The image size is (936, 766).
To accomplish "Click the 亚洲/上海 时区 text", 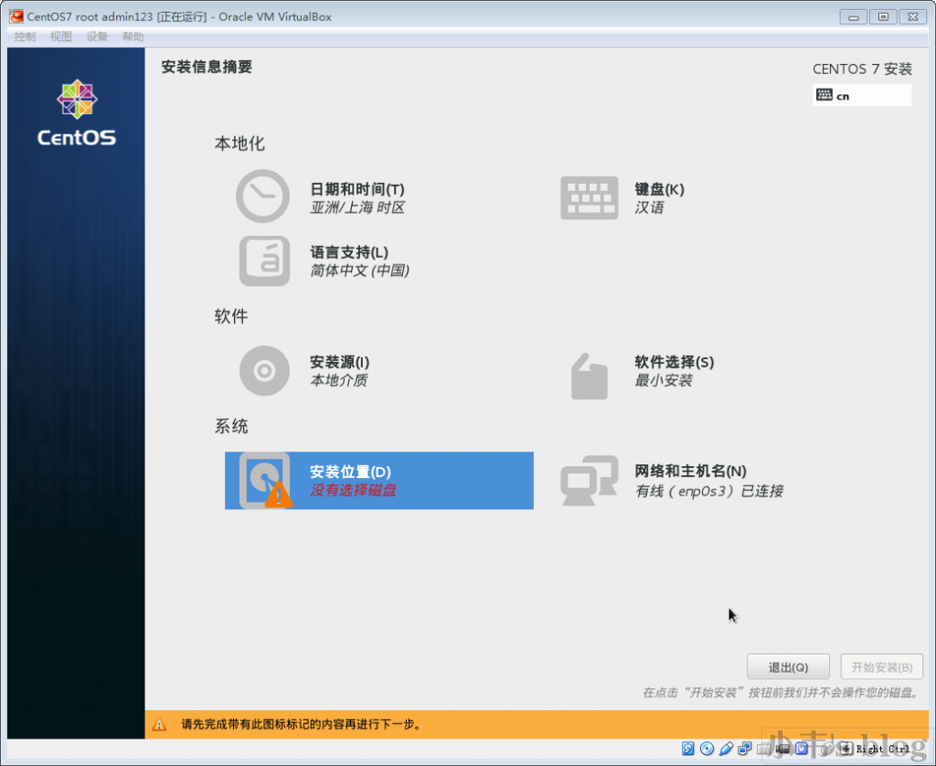I will 357,207.
